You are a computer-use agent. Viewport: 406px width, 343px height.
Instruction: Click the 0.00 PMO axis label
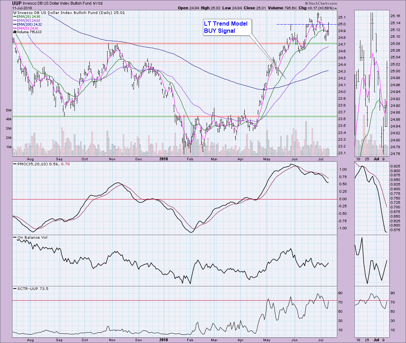(343, 199)
